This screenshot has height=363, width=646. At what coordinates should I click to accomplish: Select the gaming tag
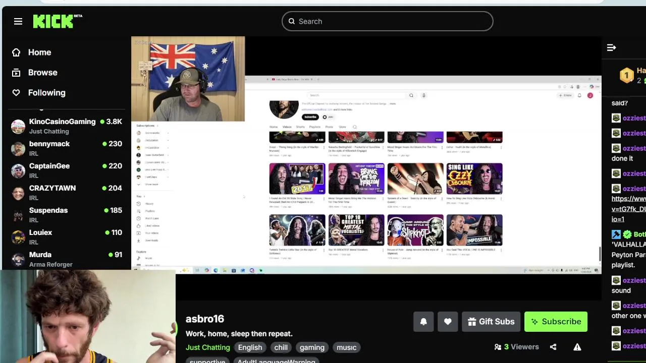[x=312, y=347]
